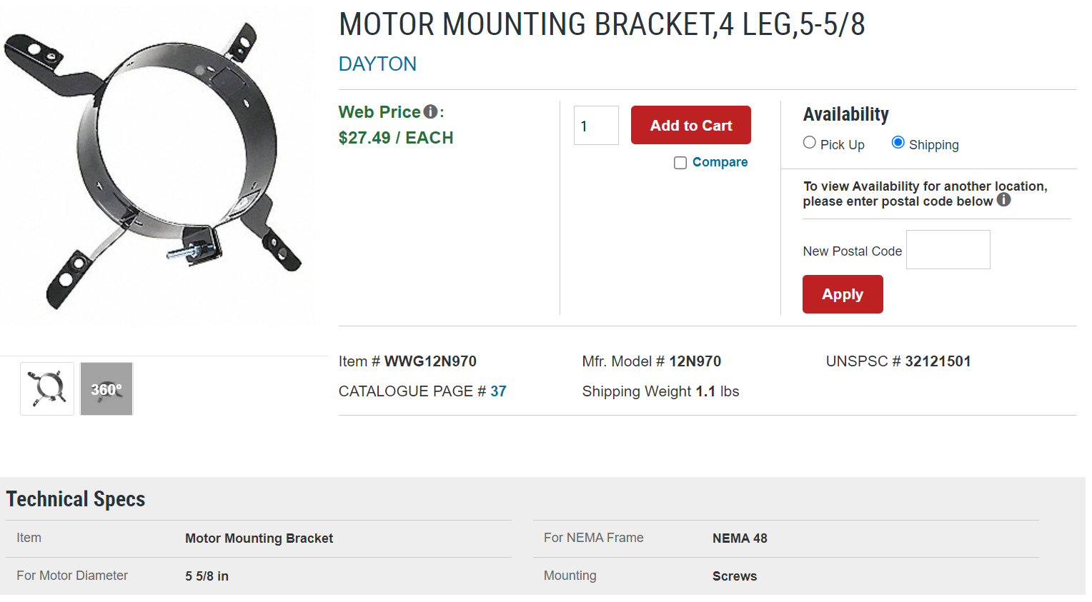The width and height of the screenshot is (1092, 602).
Task: Click the Item # WWG12N970 text
Action: click(x=407, y=361)
